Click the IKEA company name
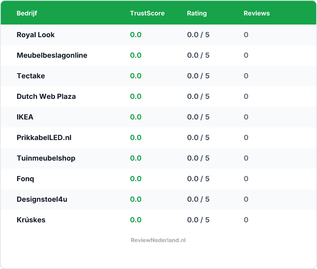317x269 pixels. pos(25,117)
